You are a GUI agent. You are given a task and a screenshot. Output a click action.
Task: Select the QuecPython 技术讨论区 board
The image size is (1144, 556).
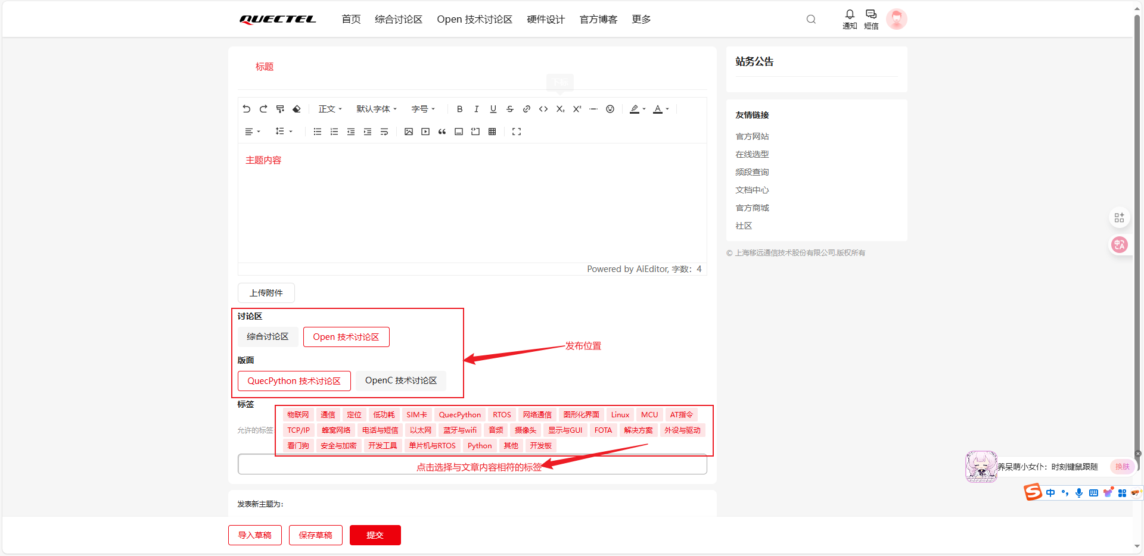tap(294, 381)
